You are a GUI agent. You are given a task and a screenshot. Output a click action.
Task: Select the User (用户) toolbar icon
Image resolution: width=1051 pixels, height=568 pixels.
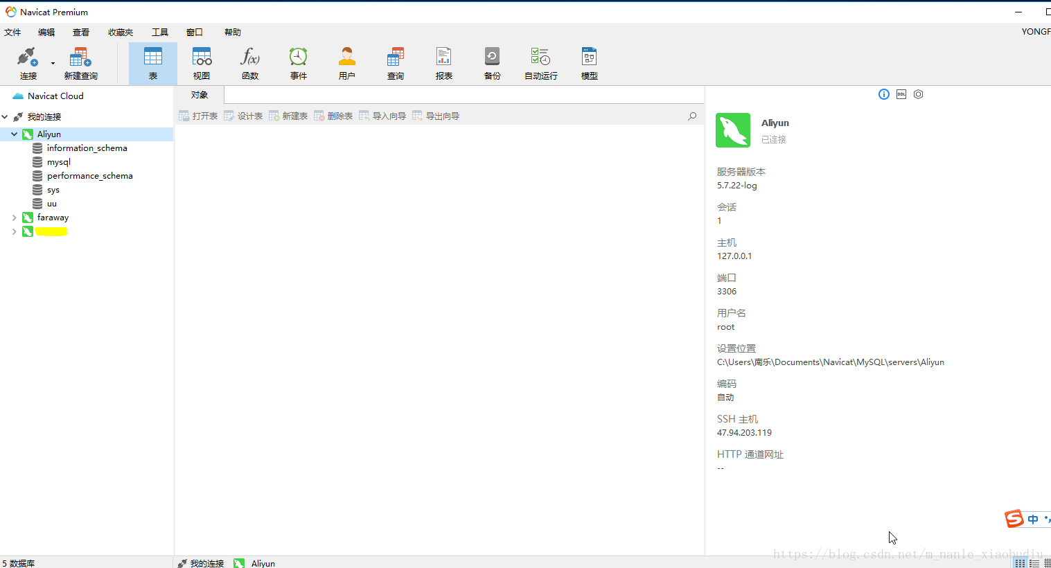347,63
